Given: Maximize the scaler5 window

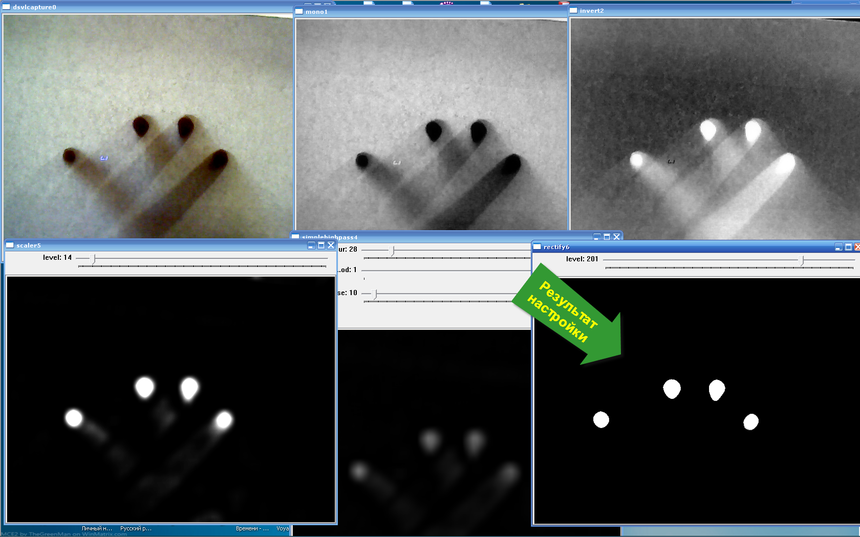Looking at the screenshot, I should (x=321, y=245).
